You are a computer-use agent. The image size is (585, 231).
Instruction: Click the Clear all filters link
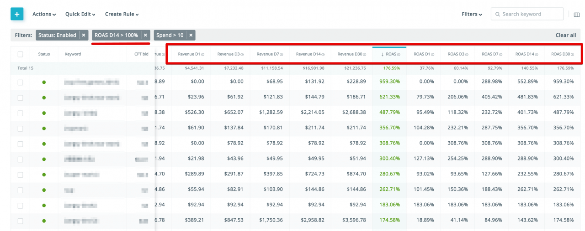tap(565, 35)
